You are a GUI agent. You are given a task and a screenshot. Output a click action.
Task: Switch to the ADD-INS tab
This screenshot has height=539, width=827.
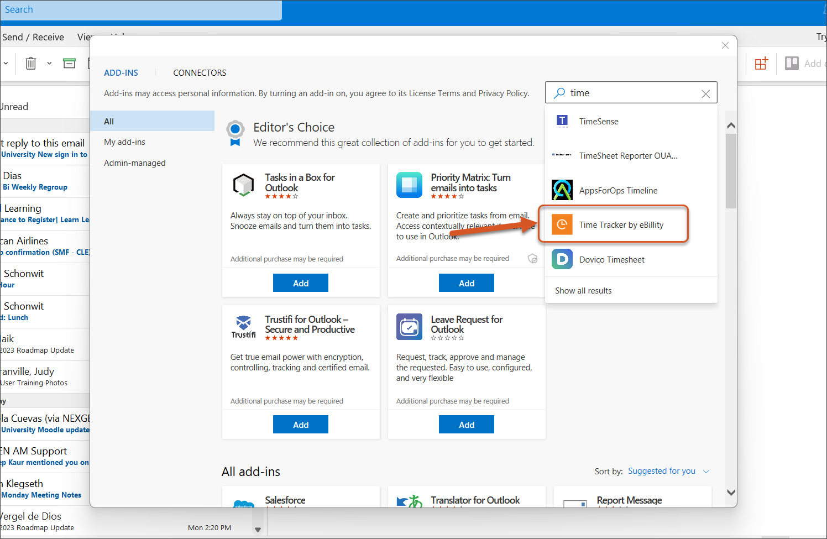point(121,72)
